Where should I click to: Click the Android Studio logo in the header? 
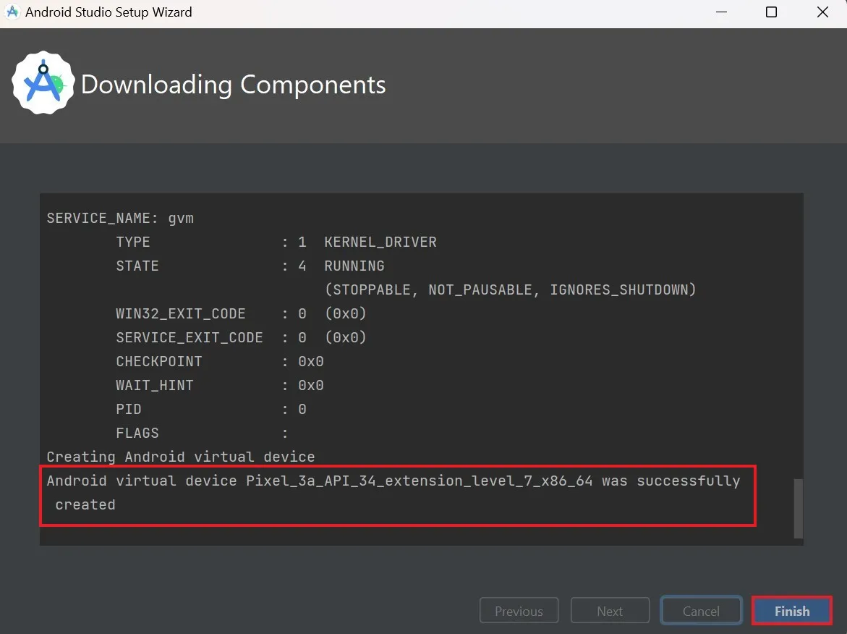(x=43, y=82)
